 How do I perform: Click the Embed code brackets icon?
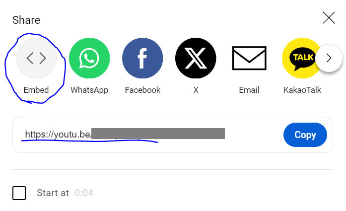pos(36,58)
